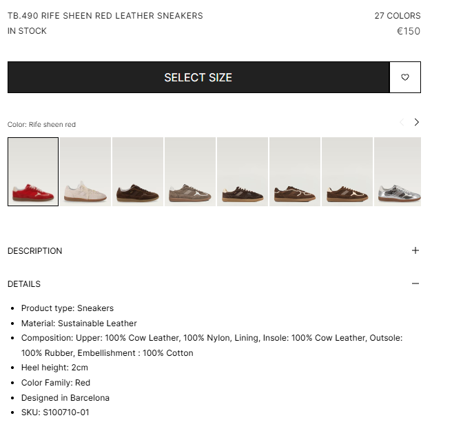This screenshot has height=429, width=452.
Task: Add sneakers to wishlist with heart icon
Action: point(405,77)
